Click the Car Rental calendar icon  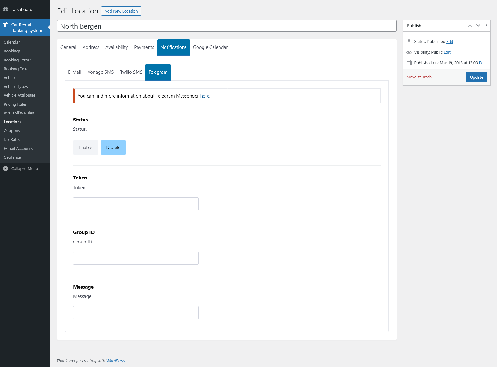[x=6, y=25]
